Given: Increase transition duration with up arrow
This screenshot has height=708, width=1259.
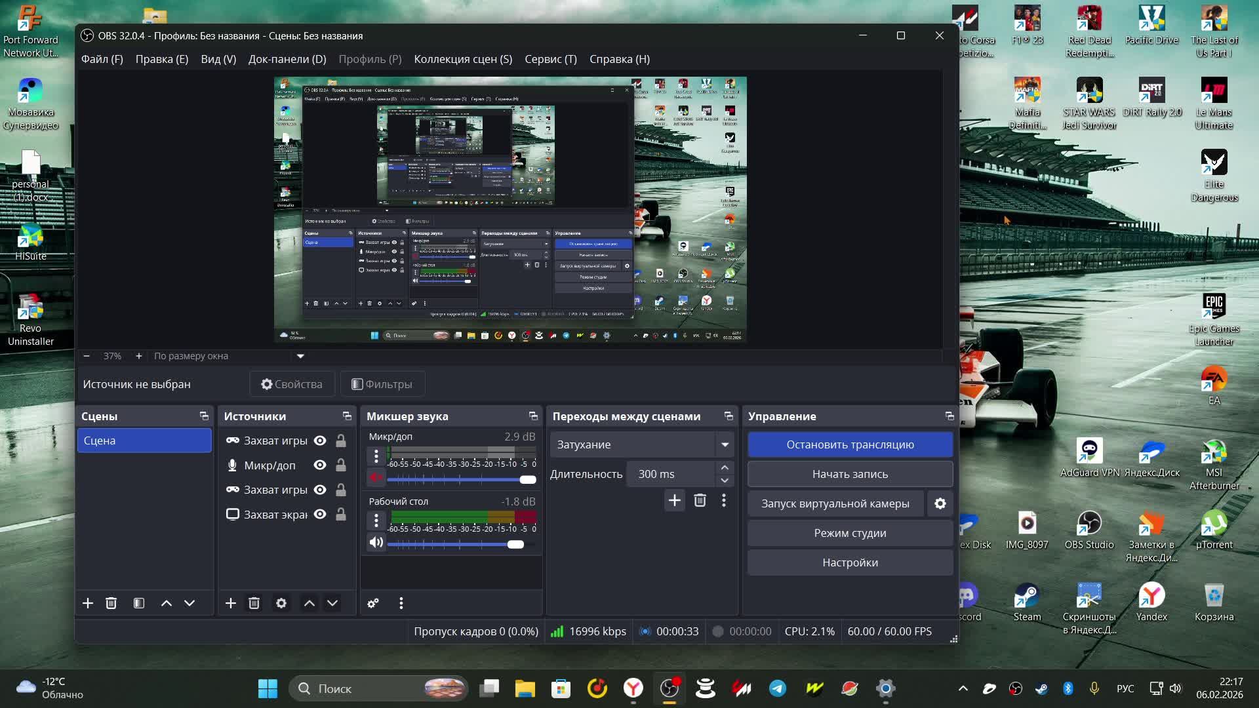Looking at the screenshot, I should point(725,467).
